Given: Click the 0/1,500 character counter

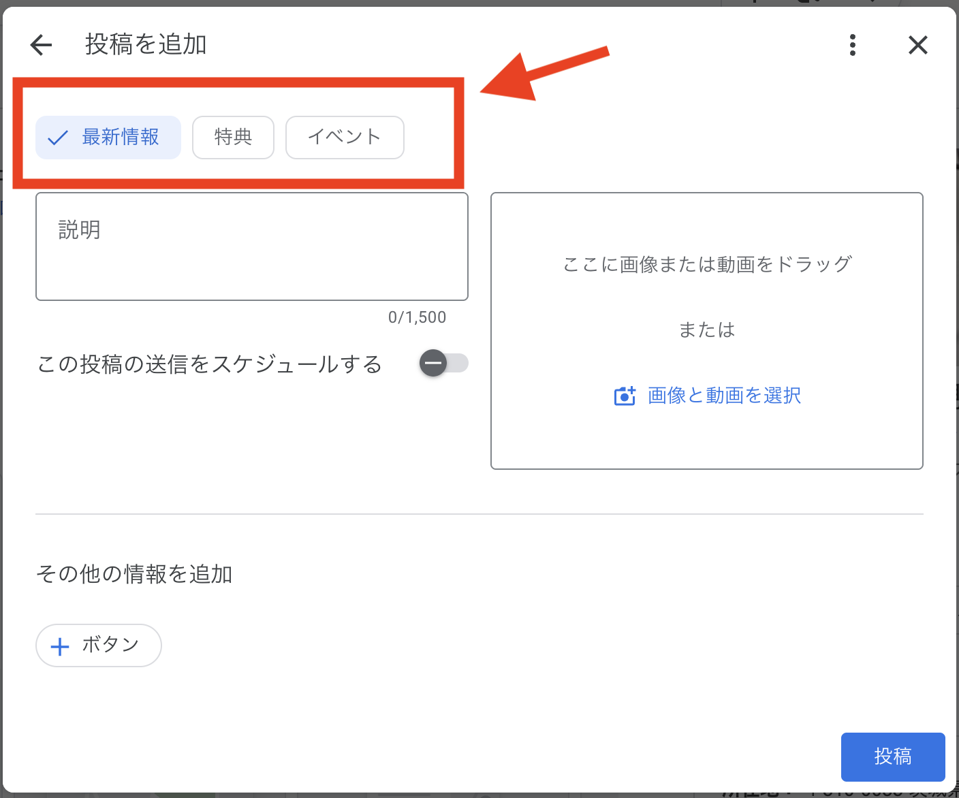Looking at the screenshot, I should tap(417, 317).
